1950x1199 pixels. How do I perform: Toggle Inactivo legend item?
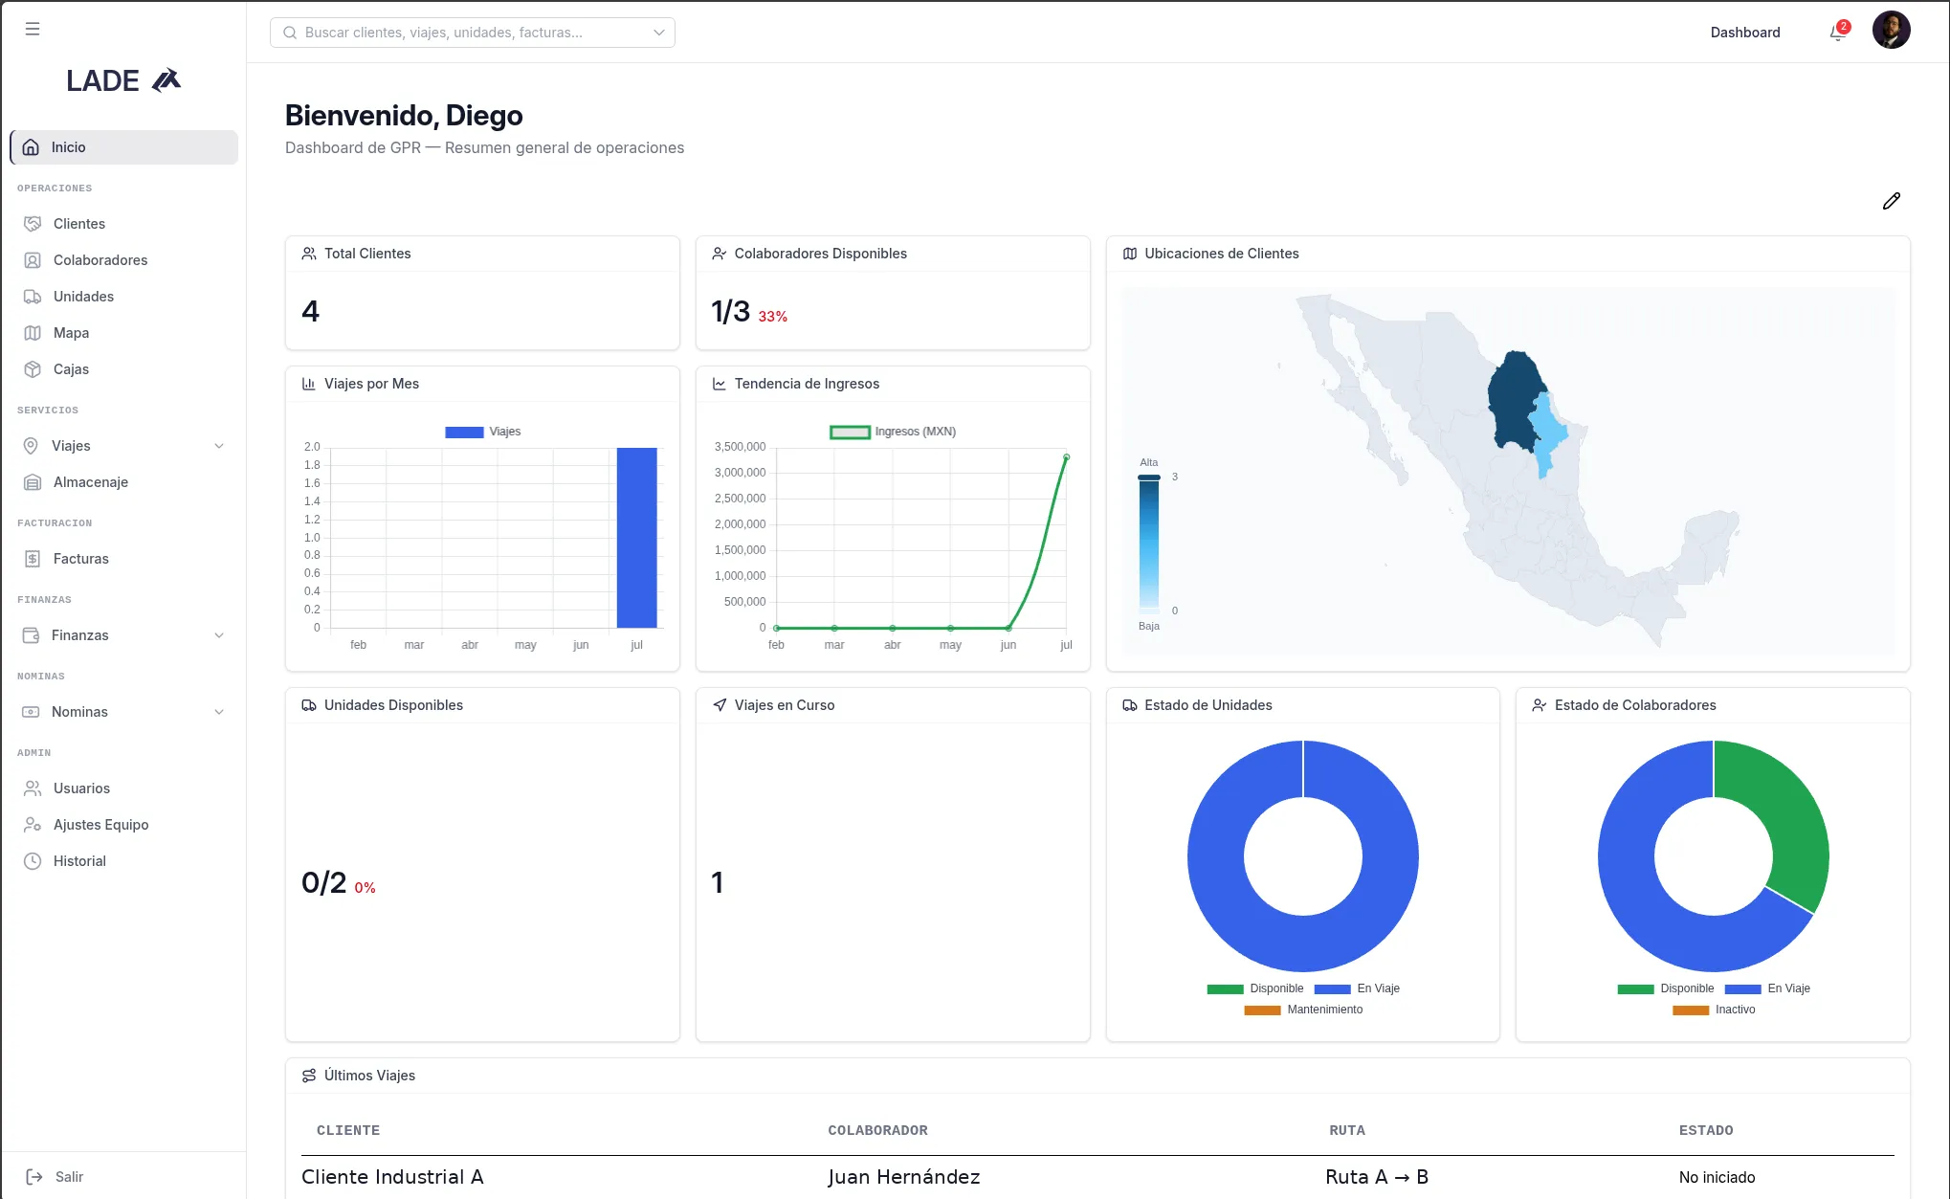pyautogui.click(x=1714, y=1010)
